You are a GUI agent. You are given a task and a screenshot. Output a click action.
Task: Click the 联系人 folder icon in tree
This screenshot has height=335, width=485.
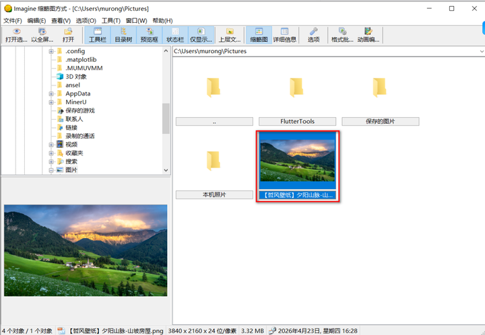point(60,119)
